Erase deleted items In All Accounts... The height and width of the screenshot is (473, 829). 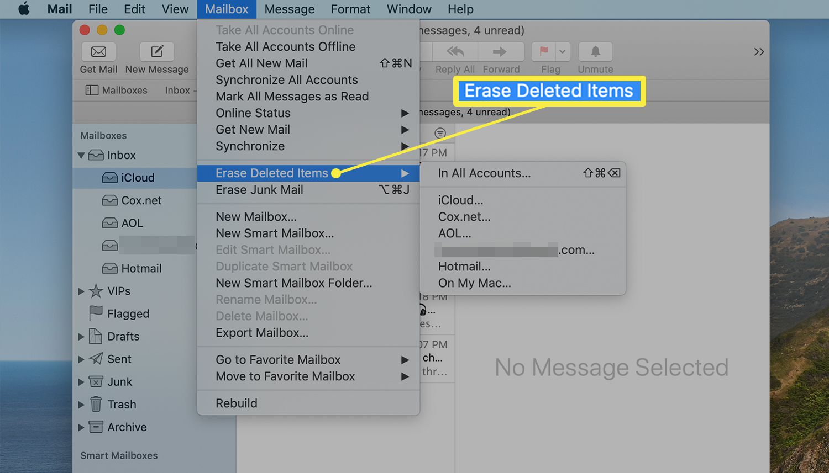click(523, 173)
